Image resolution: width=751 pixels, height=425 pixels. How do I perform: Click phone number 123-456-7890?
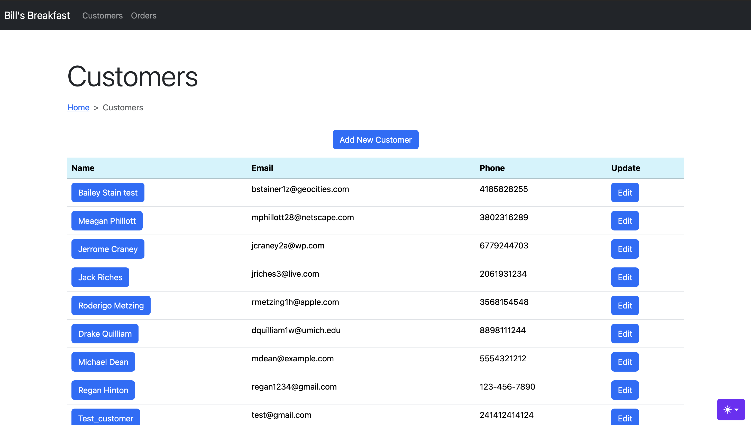(507, 387)
